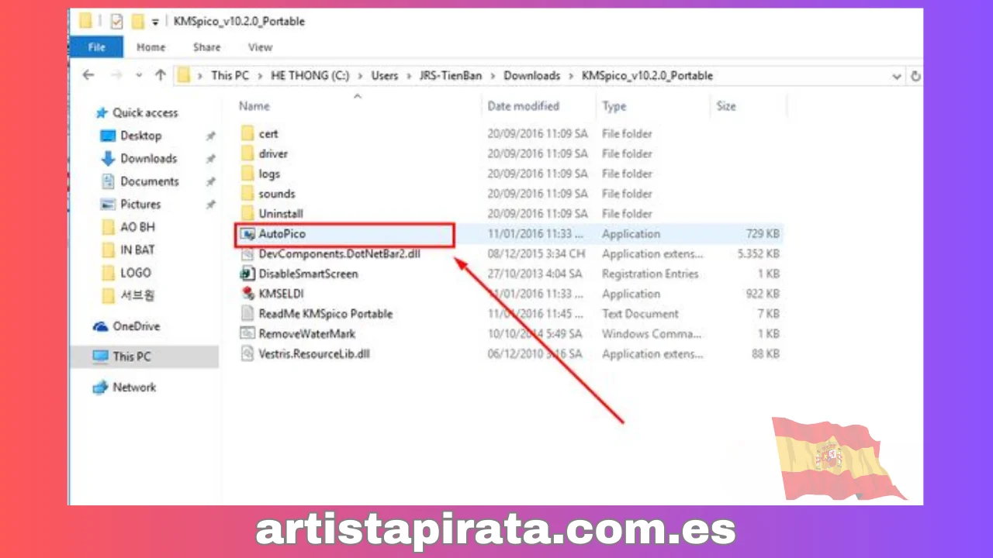993x558 pixels.
Task: Open the File tab
Action: 96,47
